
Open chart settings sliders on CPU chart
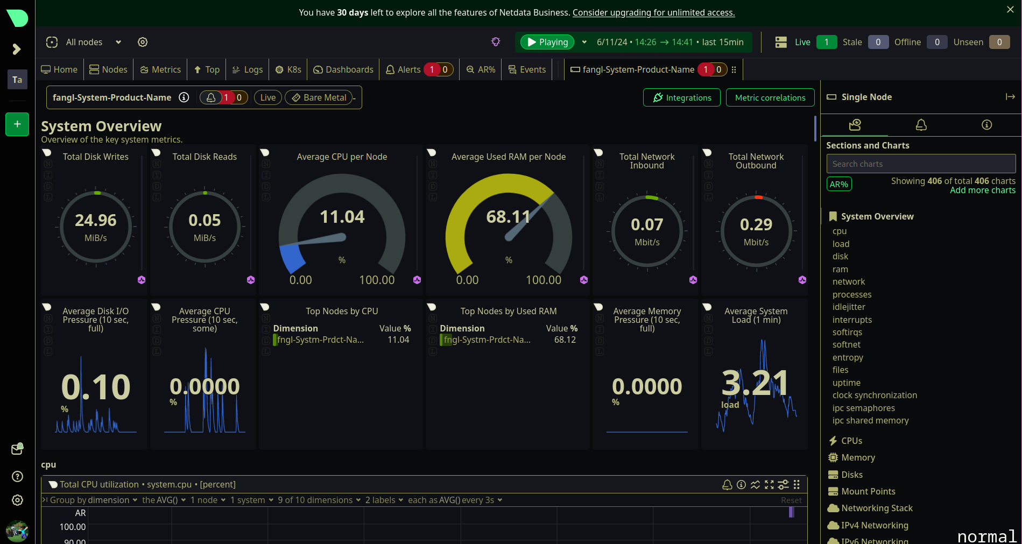coord(783,485)
